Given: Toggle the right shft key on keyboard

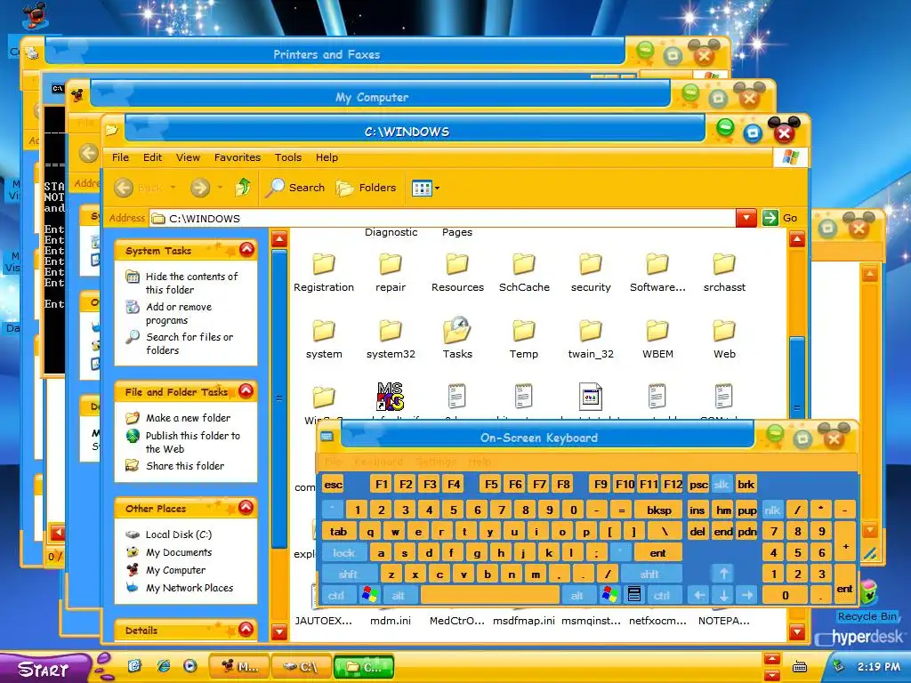Looking at the screenshot, I should pos(649,575).
